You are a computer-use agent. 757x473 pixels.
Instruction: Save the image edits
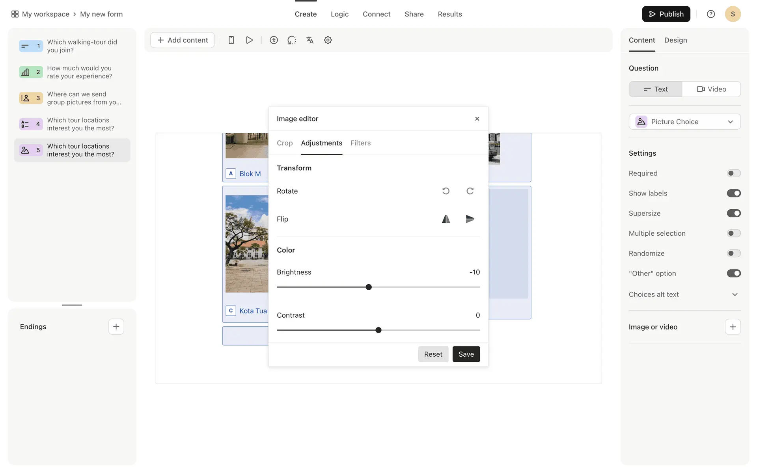coord(466,354)
